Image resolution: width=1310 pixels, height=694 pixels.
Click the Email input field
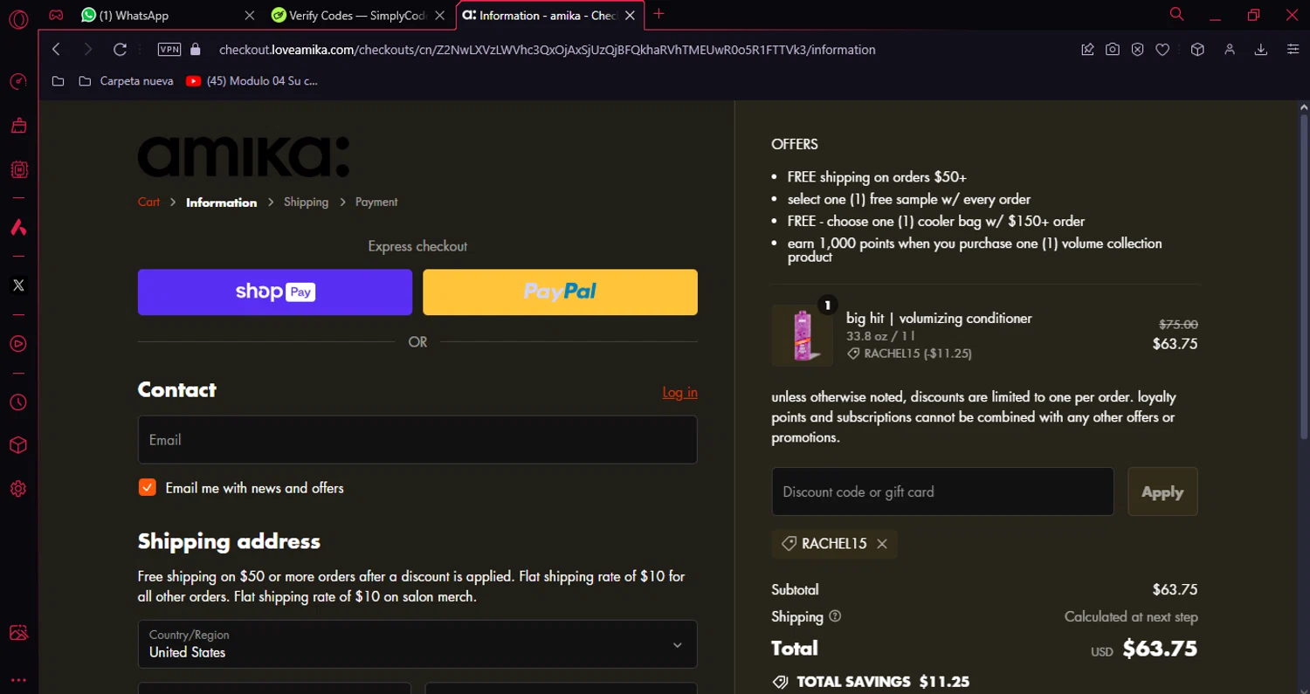(x=417, y=439)
